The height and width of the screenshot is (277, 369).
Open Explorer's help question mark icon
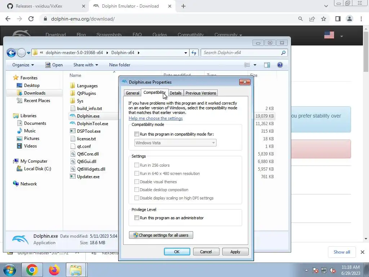(x=280, y=65)
